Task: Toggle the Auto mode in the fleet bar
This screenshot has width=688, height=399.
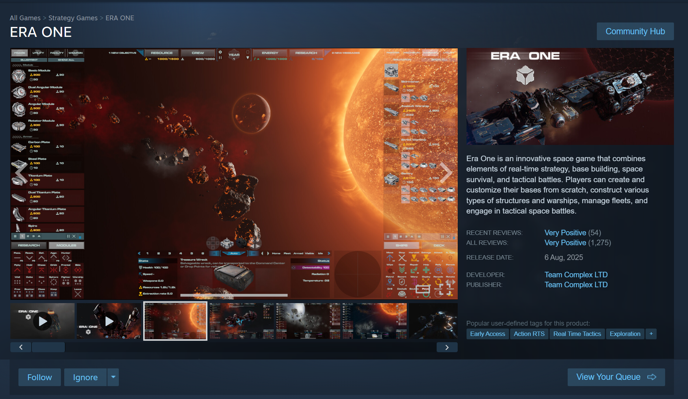Action: tap(234, 253)
